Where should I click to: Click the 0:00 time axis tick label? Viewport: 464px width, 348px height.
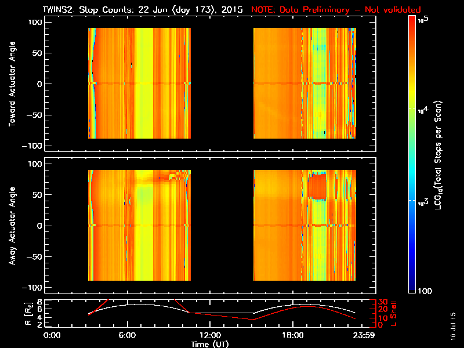click(52, 335)
